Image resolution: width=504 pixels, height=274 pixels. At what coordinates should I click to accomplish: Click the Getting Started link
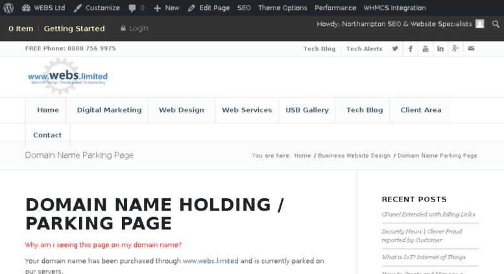point(74,29)
